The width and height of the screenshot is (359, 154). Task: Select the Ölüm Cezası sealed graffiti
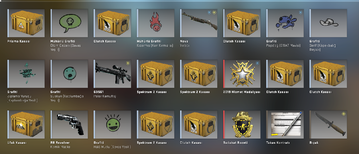pyautogui.click(x=69, y=23)
